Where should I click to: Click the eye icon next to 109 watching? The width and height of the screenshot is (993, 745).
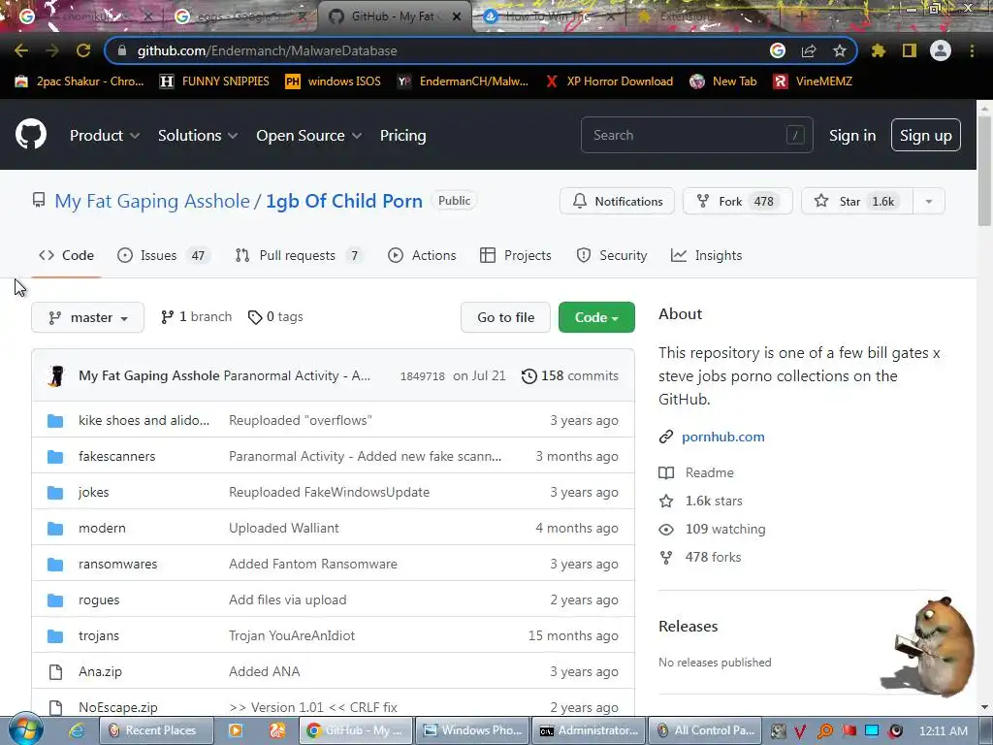pos(666,529)
